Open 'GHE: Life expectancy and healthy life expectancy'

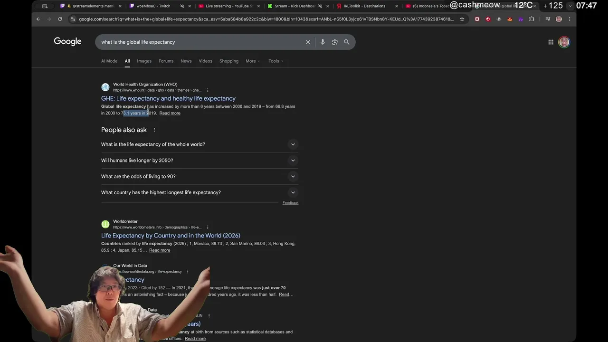(x=168, y=98)
